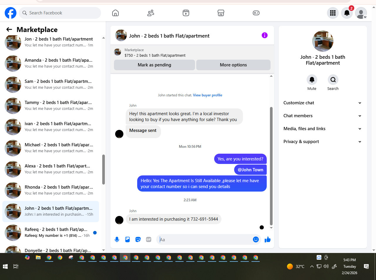Viewport: 376px width, 280px height.
Task: Click Mark as pending button
Action: click(155, 65)
